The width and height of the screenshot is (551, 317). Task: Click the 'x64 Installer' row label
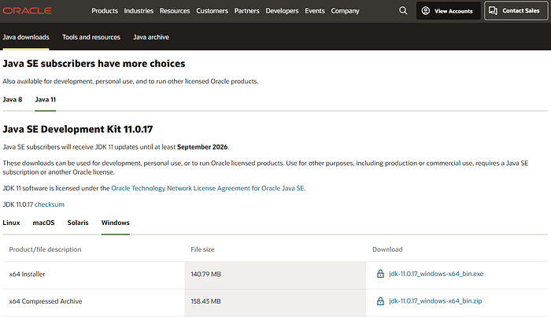pyautogui.click(x=27, y=275)
